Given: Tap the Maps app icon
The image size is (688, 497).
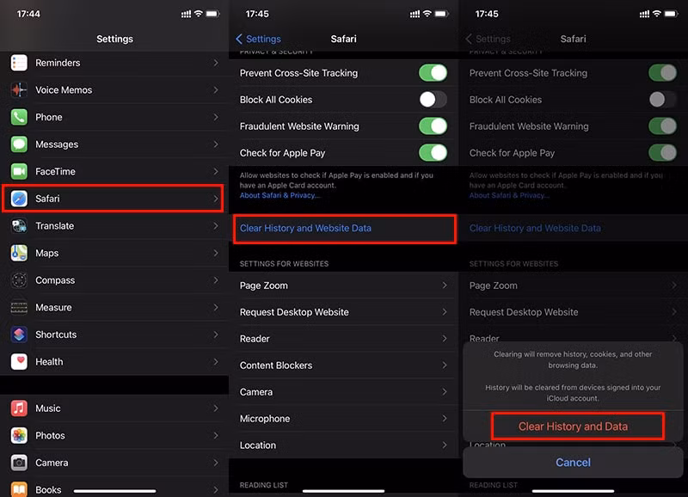Looking at the screenshot, I should (x=19, y=253).
